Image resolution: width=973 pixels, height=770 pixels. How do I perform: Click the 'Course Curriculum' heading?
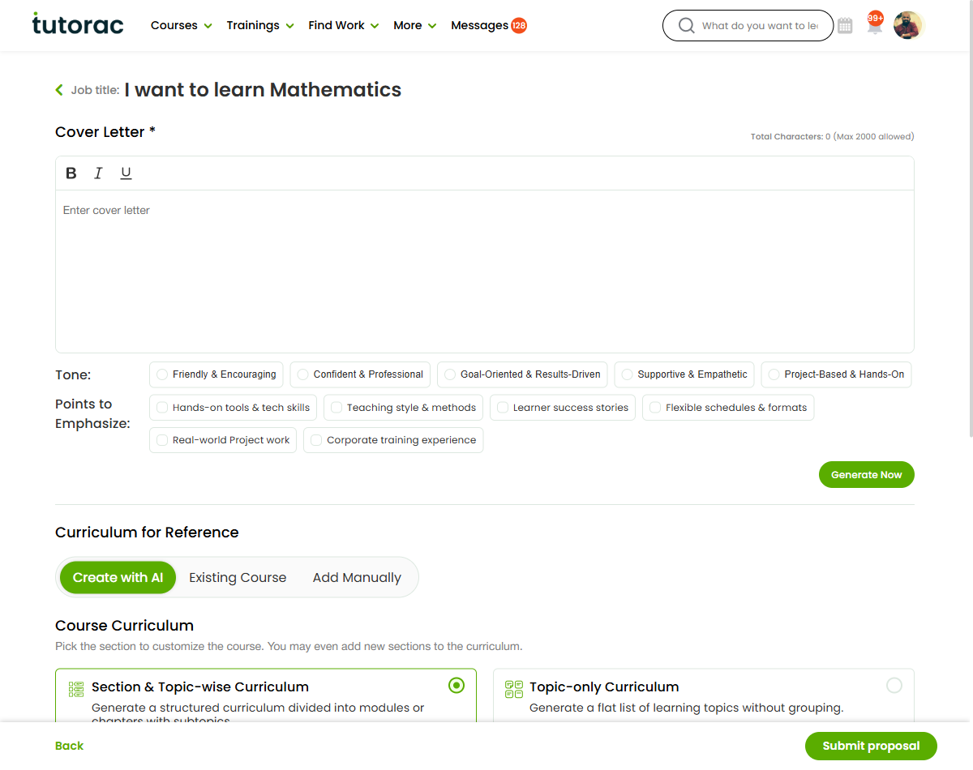[124, 626]
